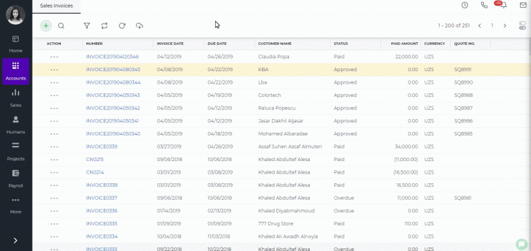
Task: Open notifications bell icon
Action: [503, 5]
